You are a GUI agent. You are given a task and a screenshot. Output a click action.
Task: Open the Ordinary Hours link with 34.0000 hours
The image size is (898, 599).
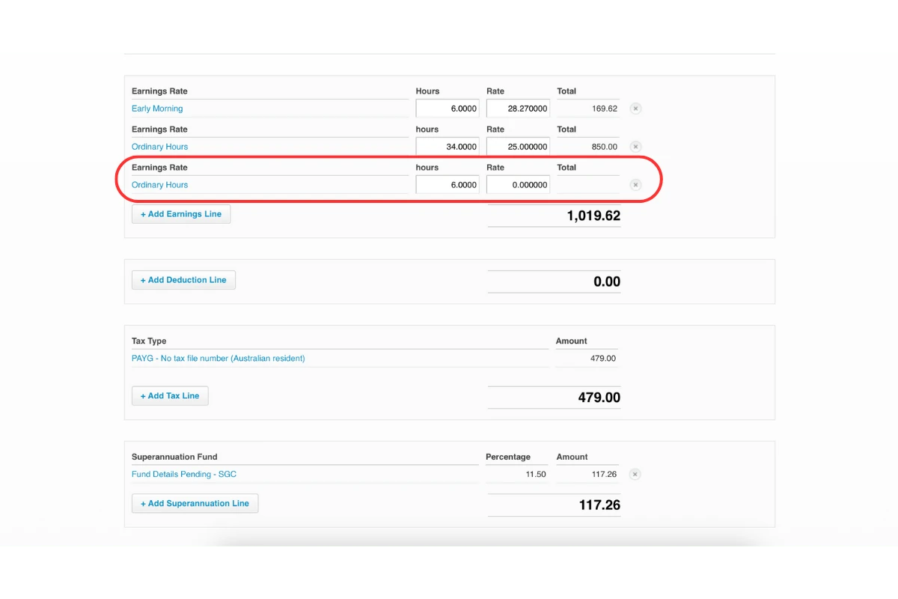[159, 147]
